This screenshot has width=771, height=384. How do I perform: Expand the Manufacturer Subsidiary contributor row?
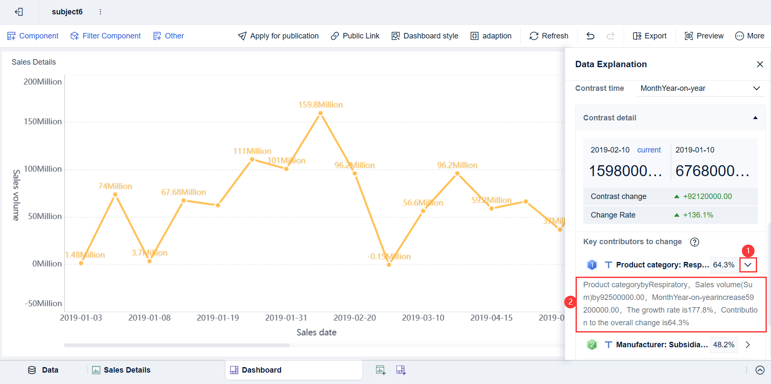(748, 345)
